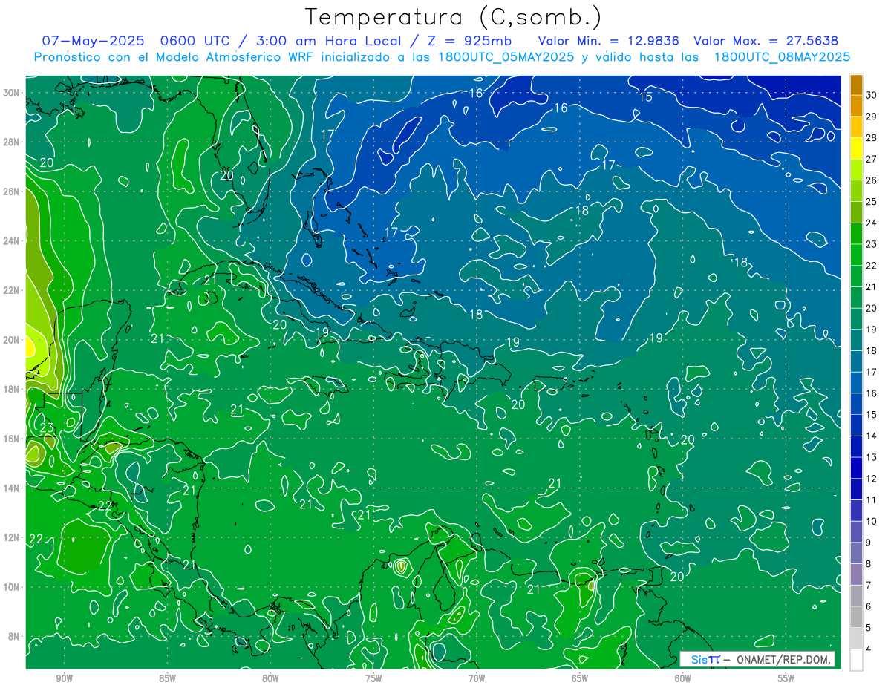This screenshot has width=891, height=688.
Task: Click the '55W' longitude axis label
Action: pyautogui.click(x=786, y=678)
